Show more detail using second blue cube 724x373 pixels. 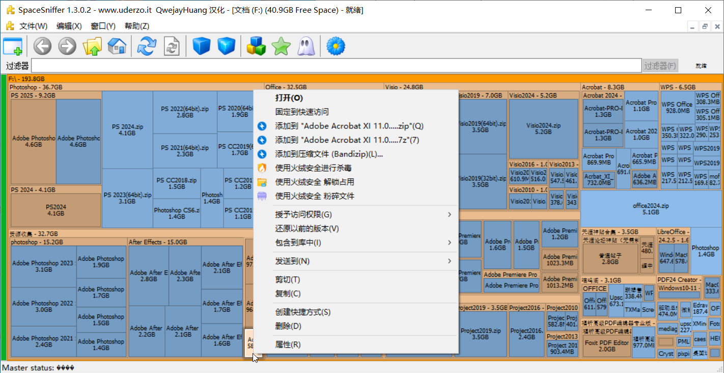pyautogui.click(x=226, y=46)
